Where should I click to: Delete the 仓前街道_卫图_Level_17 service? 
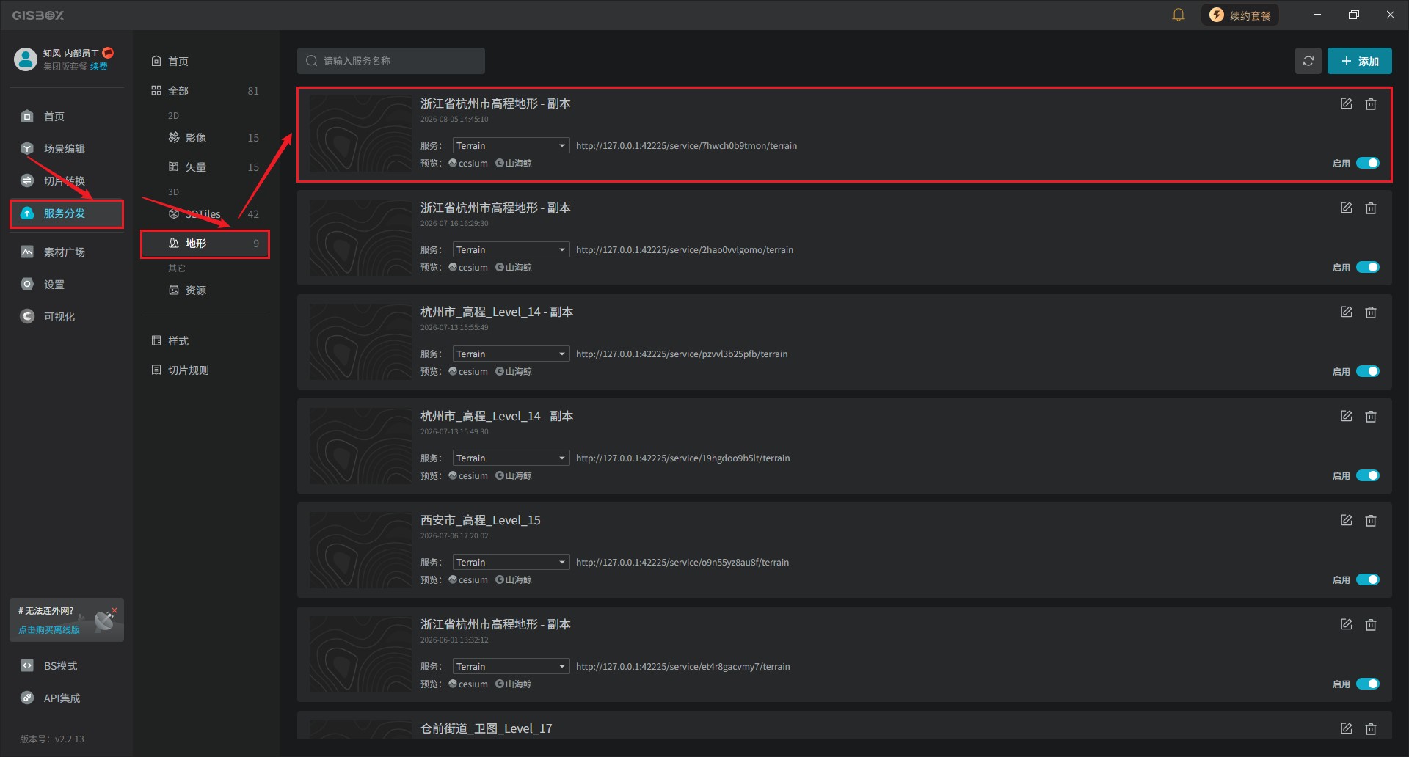(1370, 729)
